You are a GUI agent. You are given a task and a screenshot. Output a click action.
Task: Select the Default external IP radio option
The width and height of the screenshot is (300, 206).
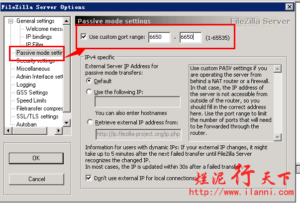(89, 81)
